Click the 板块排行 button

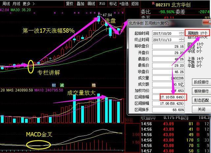[x=201, y=91]
